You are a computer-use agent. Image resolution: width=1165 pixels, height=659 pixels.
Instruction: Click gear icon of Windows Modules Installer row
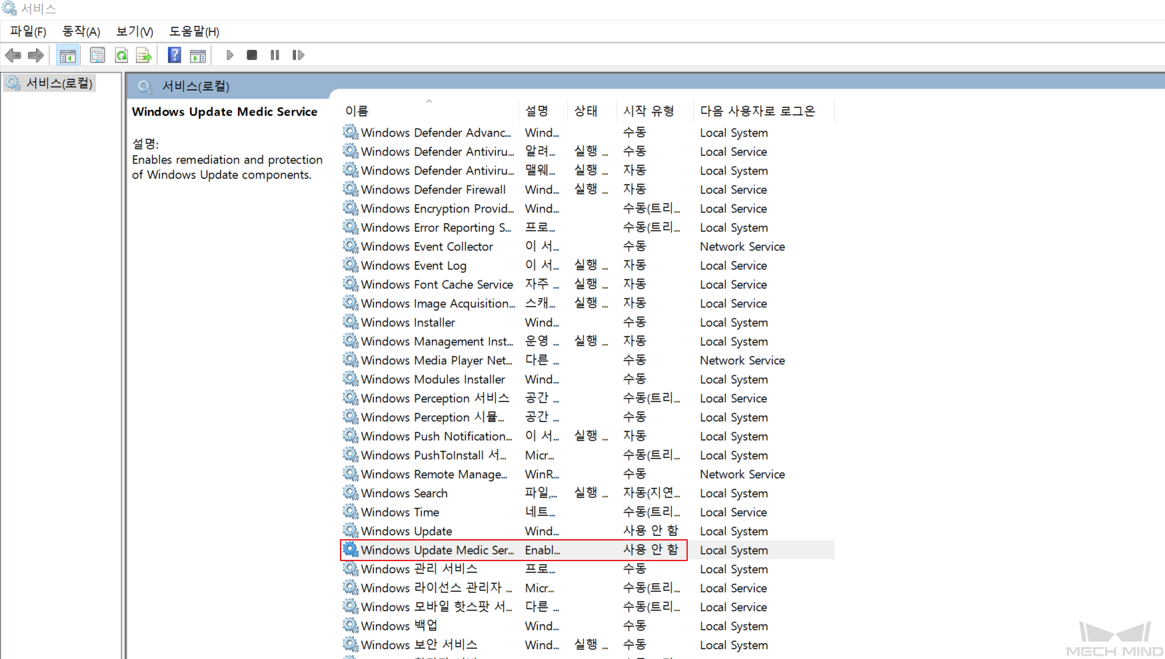(x=351, y=379)
